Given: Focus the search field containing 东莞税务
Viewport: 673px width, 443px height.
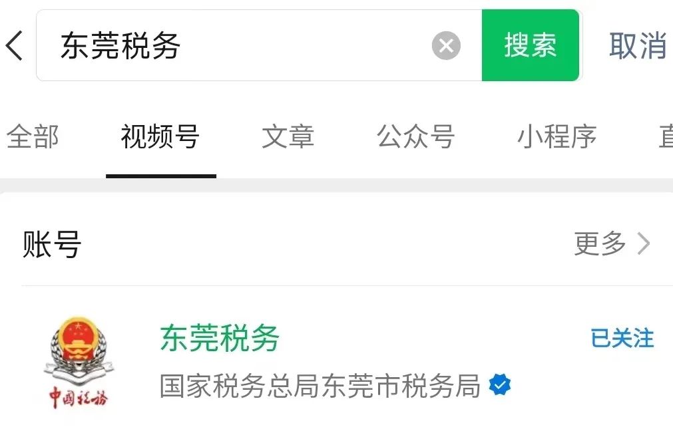Looking at the screenshot, I should pyautogui.click(x=259, y=45).
